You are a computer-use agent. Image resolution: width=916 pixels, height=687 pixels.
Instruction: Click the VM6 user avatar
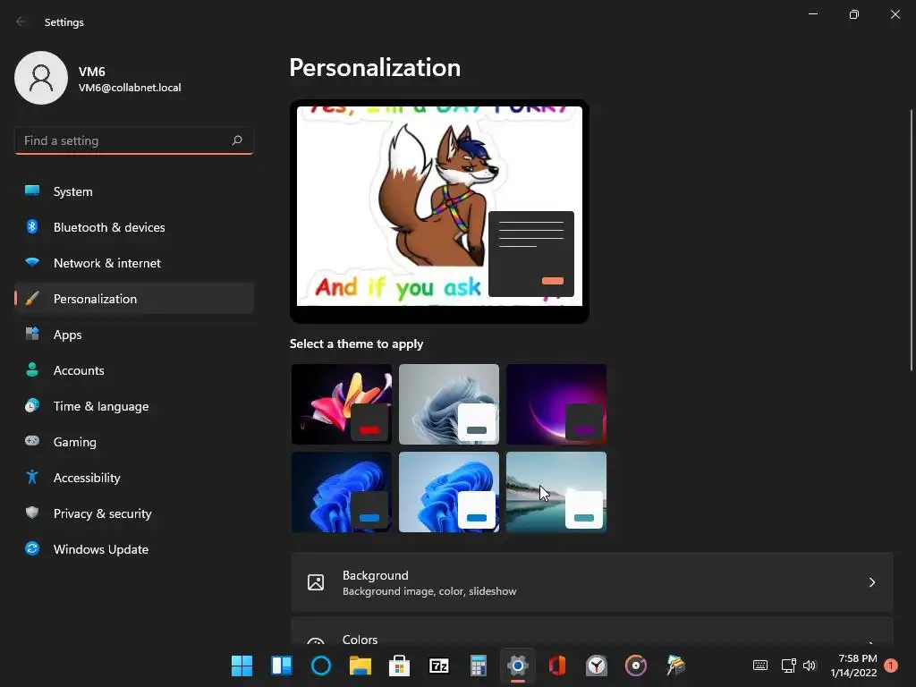coord(41,78)
